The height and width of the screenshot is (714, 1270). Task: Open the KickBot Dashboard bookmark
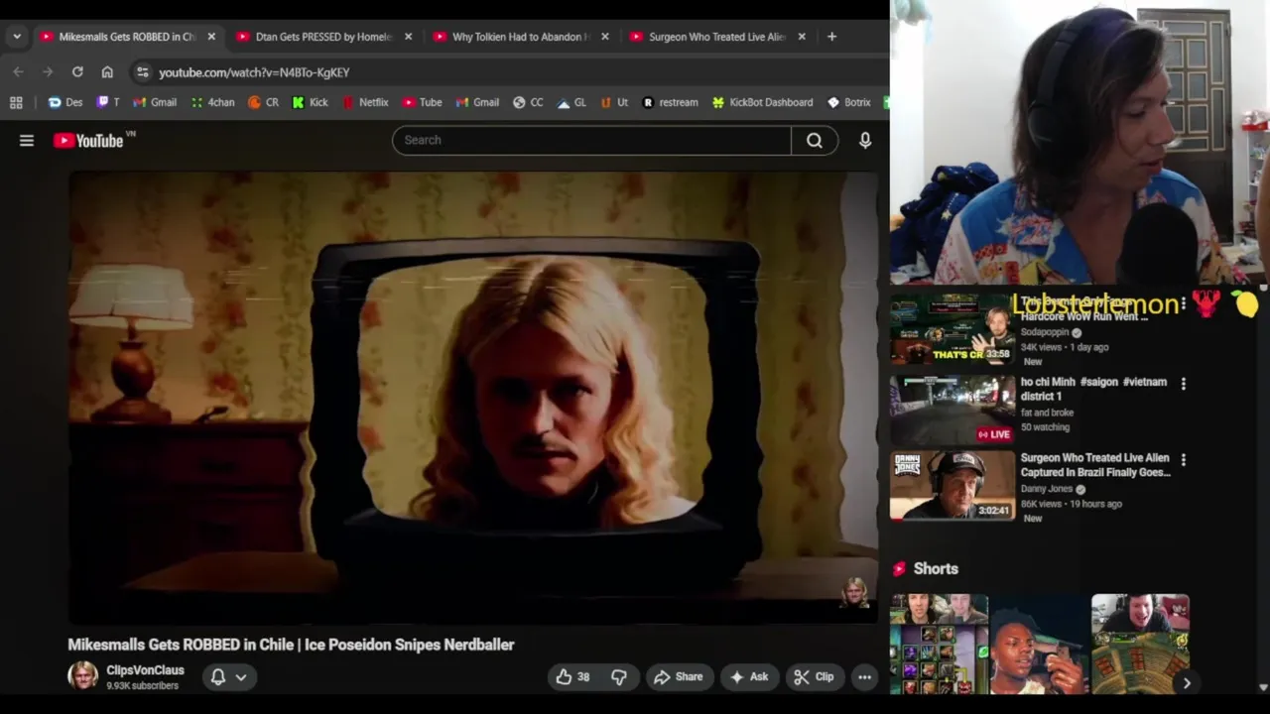[762, 102]
